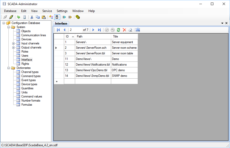The width and height of the screenshot is (230, 148).
Task: Click the DemoViews\OpcDemo.tbl path cell
Action: [x=93, y=70]
